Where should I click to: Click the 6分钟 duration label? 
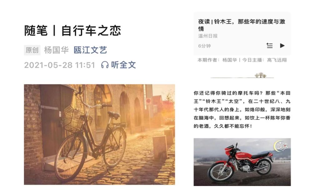click(204, 46)
